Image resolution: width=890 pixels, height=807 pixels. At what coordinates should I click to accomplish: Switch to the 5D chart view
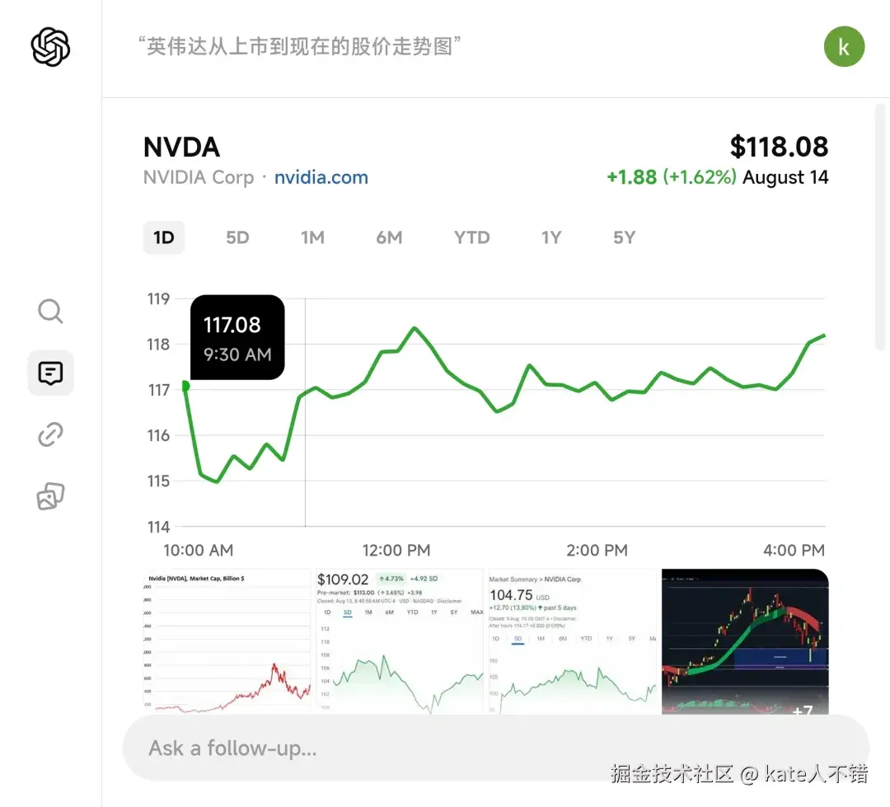[x=237, y=237]
